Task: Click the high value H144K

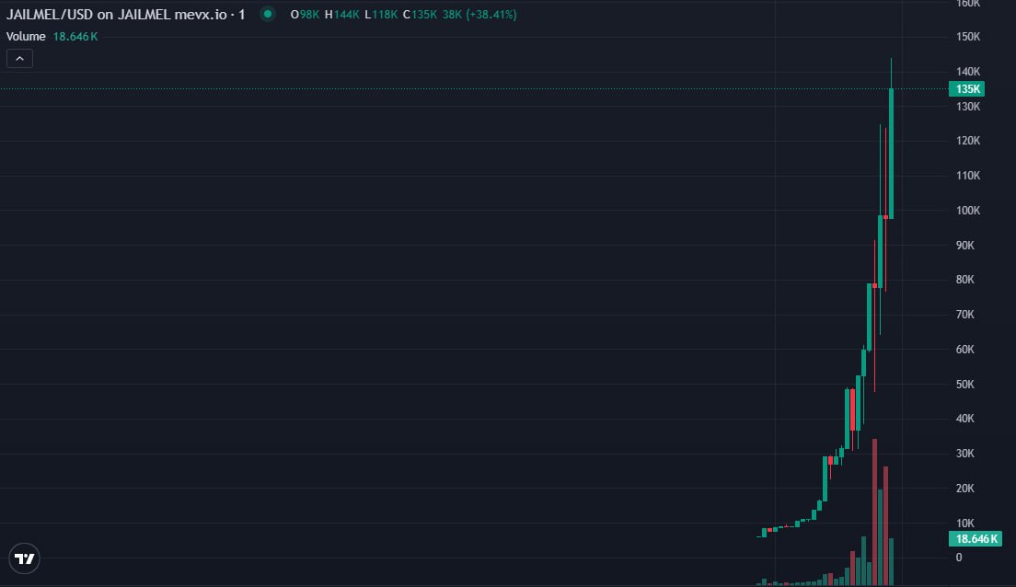Action: click(341, 14)
